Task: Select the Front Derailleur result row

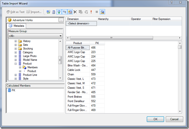Action: coord(85,101)
